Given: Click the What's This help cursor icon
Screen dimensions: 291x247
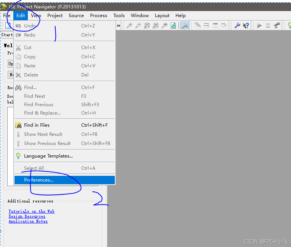Looking at the screenshot, I should coord(246,25).
